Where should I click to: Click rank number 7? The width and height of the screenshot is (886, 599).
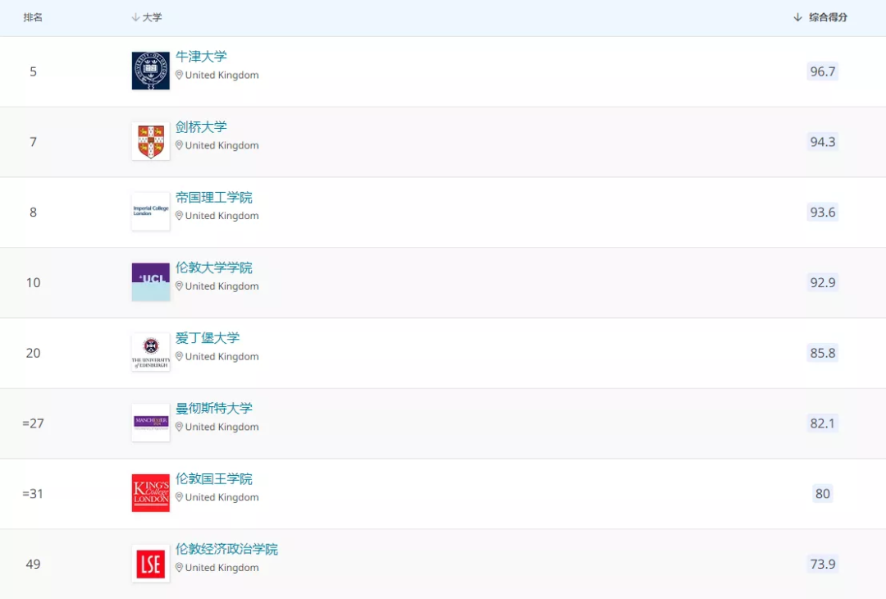click(x=34, y=142)
